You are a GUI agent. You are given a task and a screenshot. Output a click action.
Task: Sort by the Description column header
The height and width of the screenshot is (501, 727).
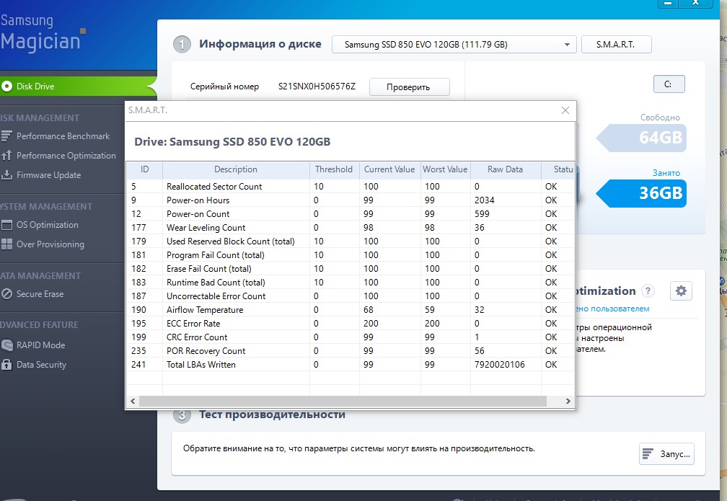click(x=236, y=169)
